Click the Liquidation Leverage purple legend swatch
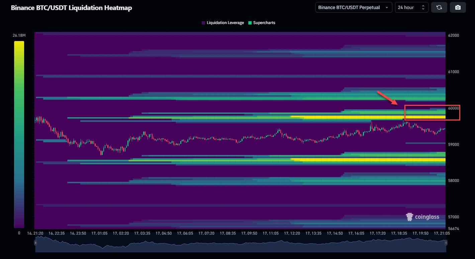The width and height of the screenshot is (475, 259). [203, 23]
